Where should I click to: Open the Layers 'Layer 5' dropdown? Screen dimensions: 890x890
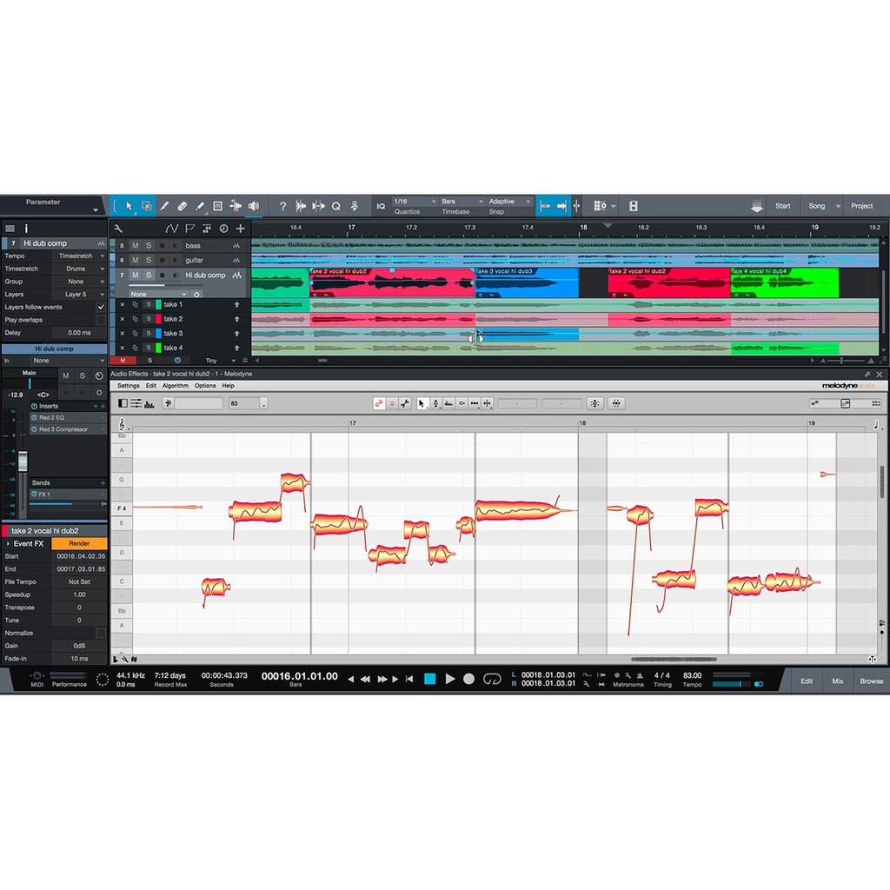80,295
